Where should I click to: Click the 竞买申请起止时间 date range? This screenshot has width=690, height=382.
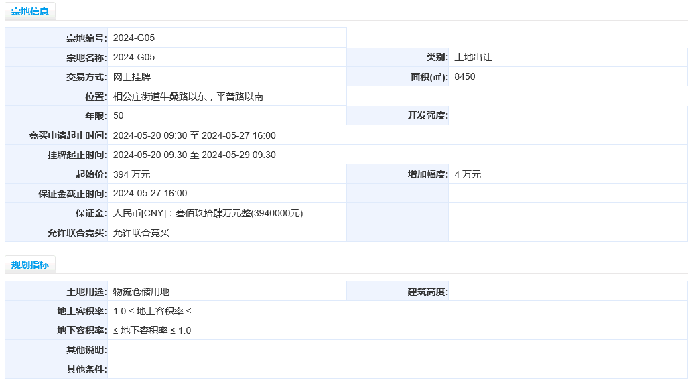coord(194,135)
